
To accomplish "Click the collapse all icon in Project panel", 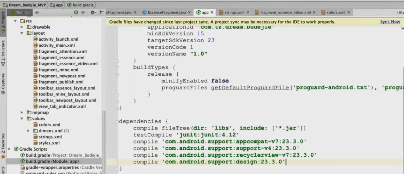I will tap(83, 12).
